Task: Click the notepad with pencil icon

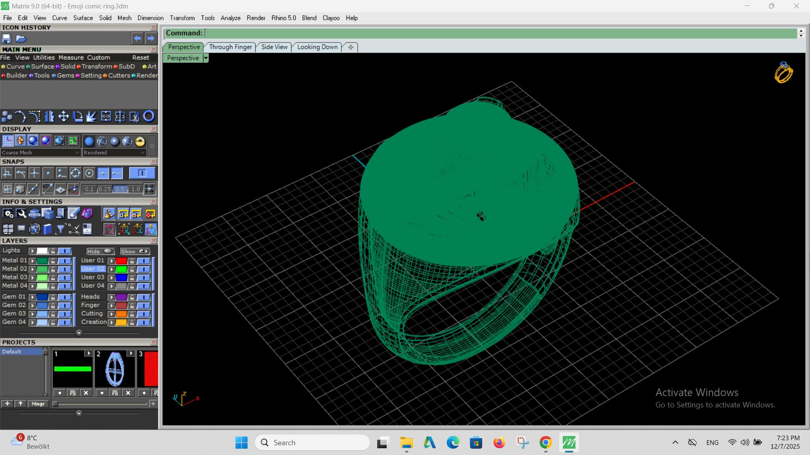Action: coord(73,214)
